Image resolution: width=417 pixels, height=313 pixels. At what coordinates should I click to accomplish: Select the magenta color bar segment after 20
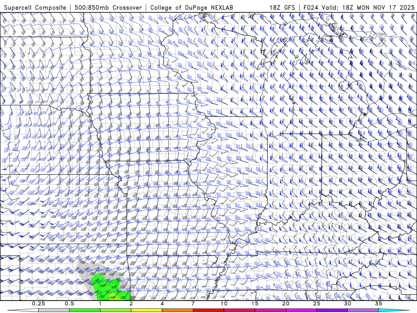(301, 310)
